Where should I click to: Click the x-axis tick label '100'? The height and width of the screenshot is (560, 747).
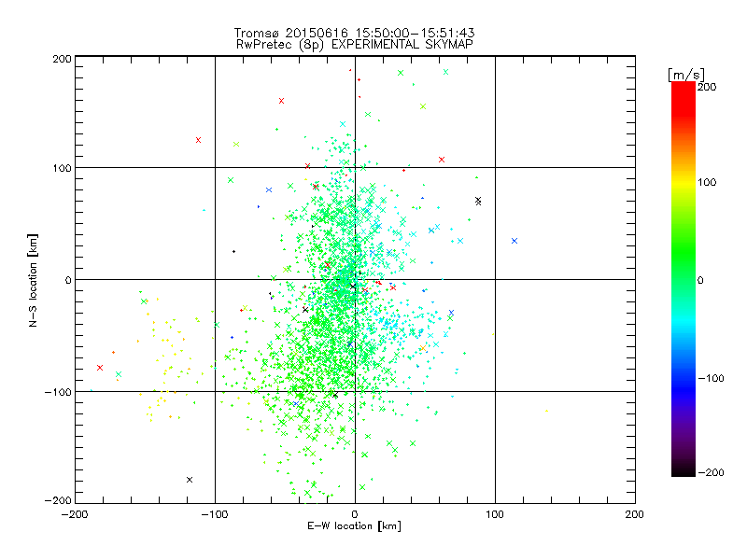495,514
